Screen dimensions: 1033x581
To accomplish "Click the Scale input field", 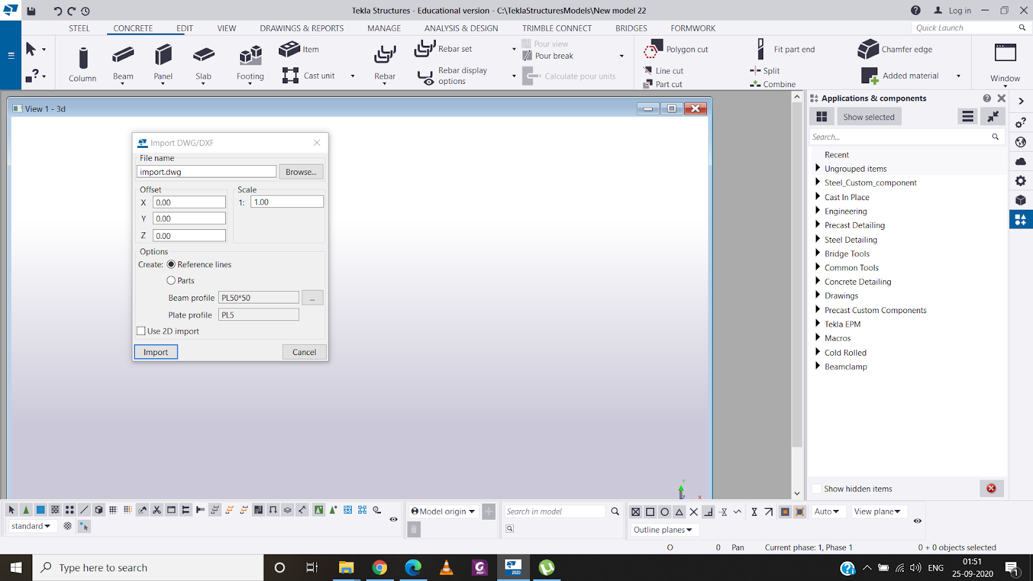I will click(x=287, y=202).
